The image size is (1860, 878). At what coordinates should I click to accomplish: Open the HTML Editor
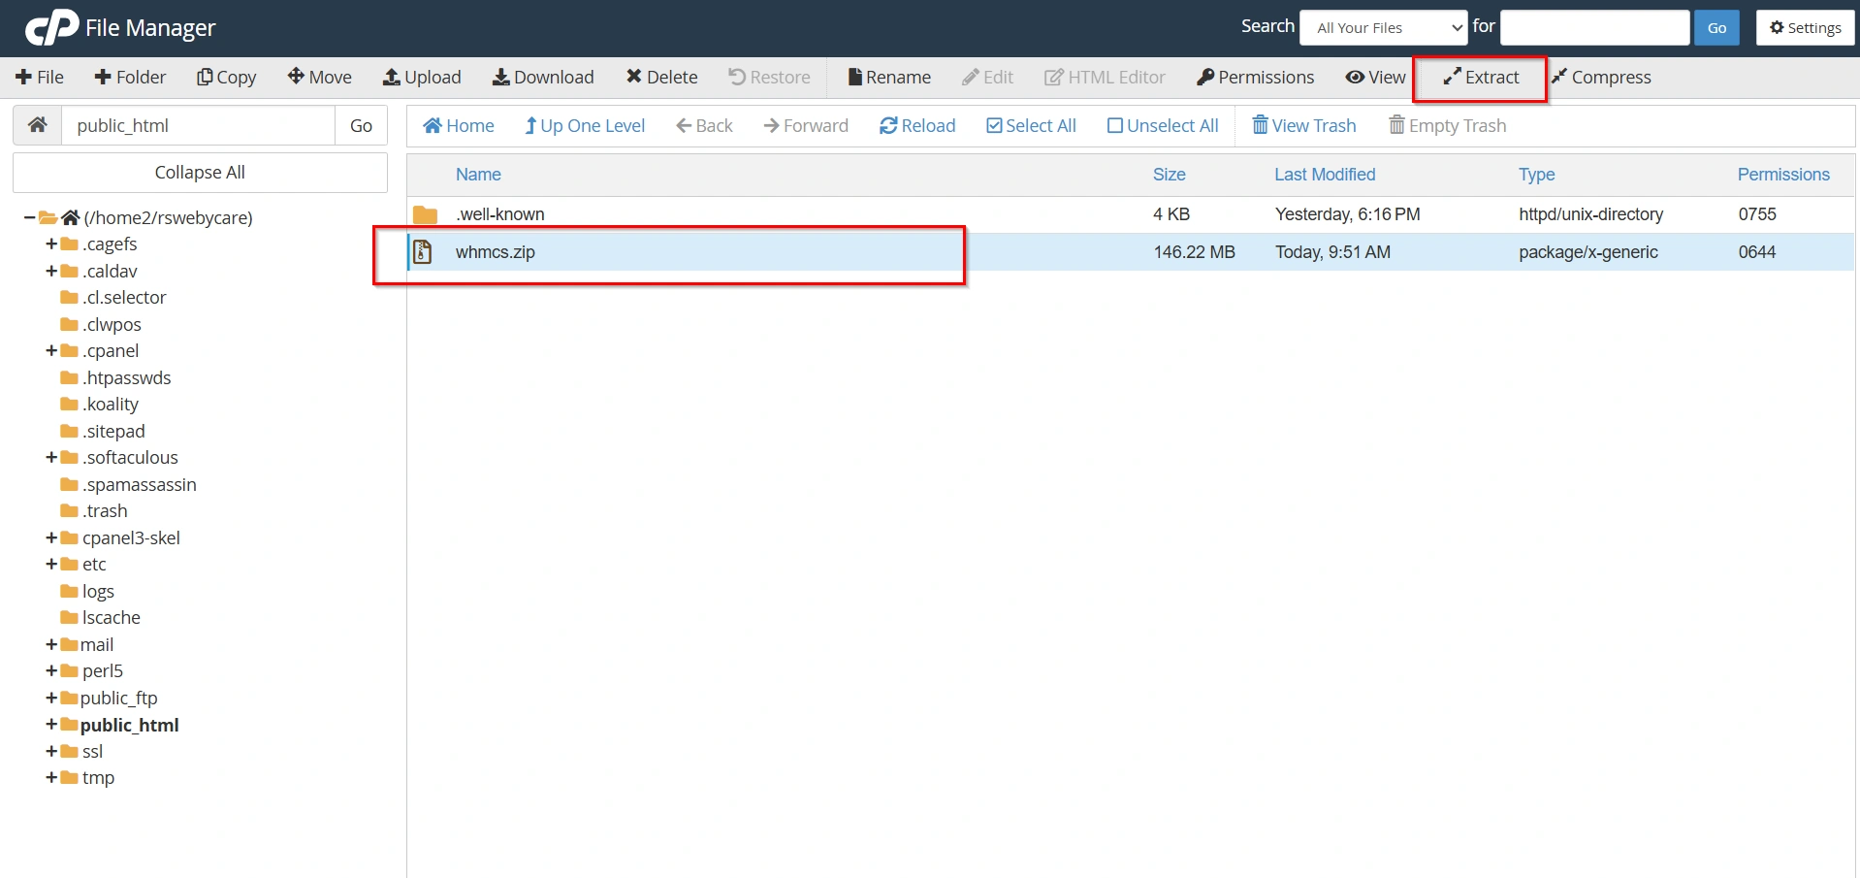coord(1105,77)
